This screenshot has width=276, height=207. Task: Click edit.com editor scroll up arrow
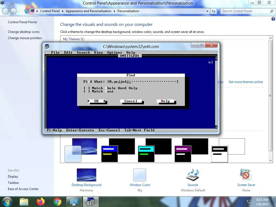click(x=216, y=59)
